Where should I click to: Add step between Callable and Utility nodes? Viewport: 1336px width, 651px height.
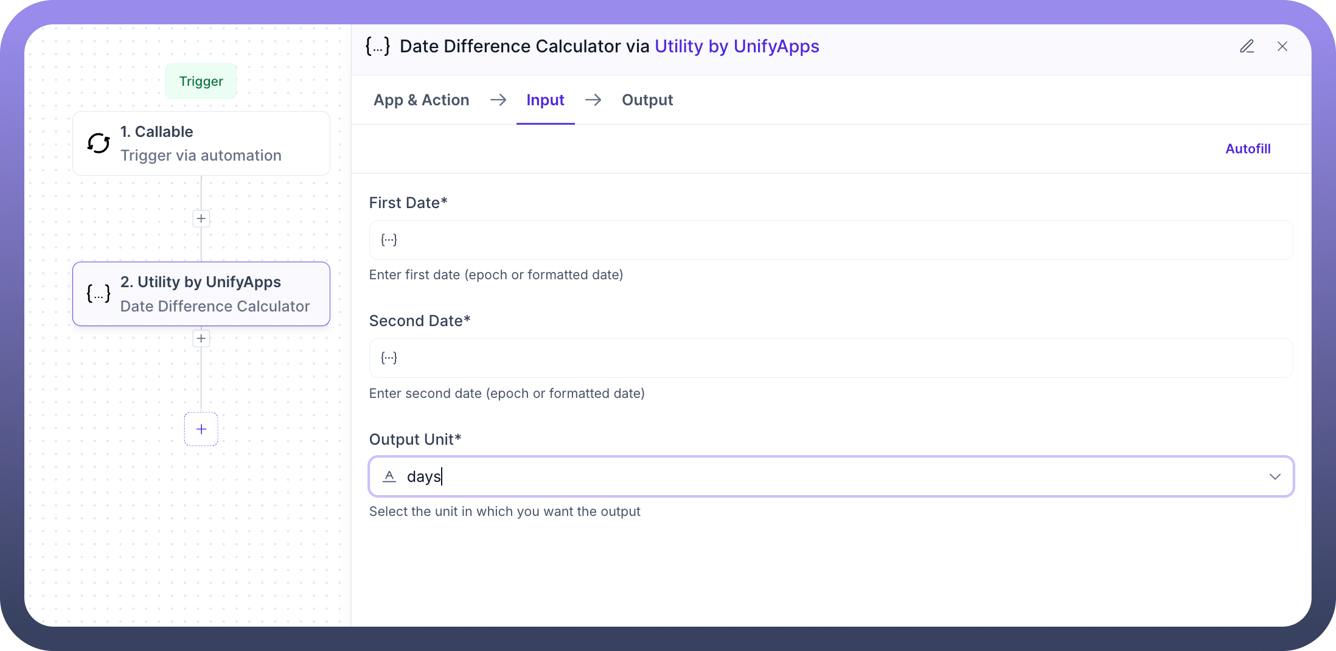201,218
